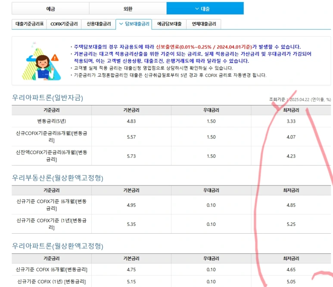Viewport: 333px width, 287px height.
Task: Click the 5.73 base rate cell
Action: [131, 156]
